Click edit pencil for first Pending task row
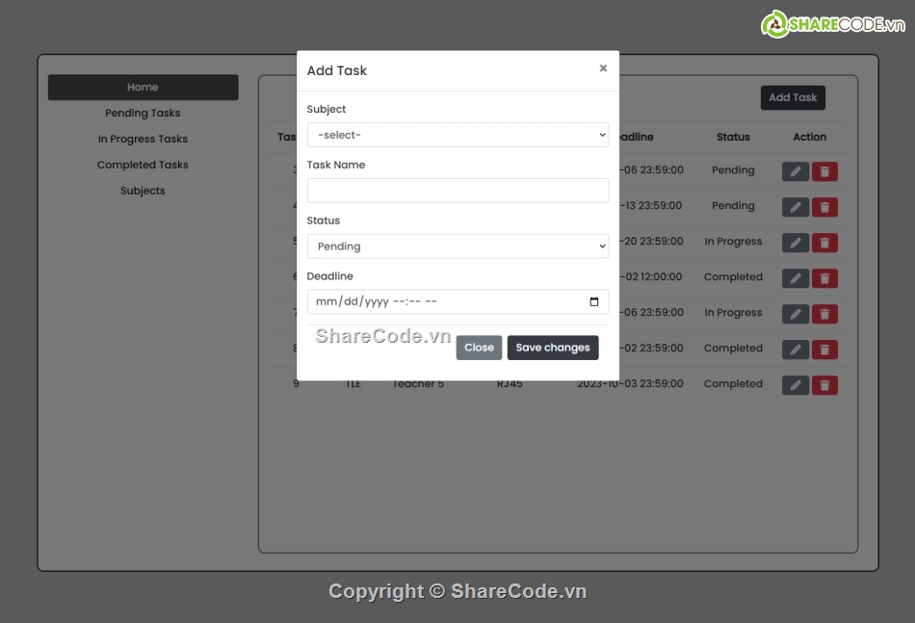The width and height of the screenshot is (915, 623). pos(796,171)
